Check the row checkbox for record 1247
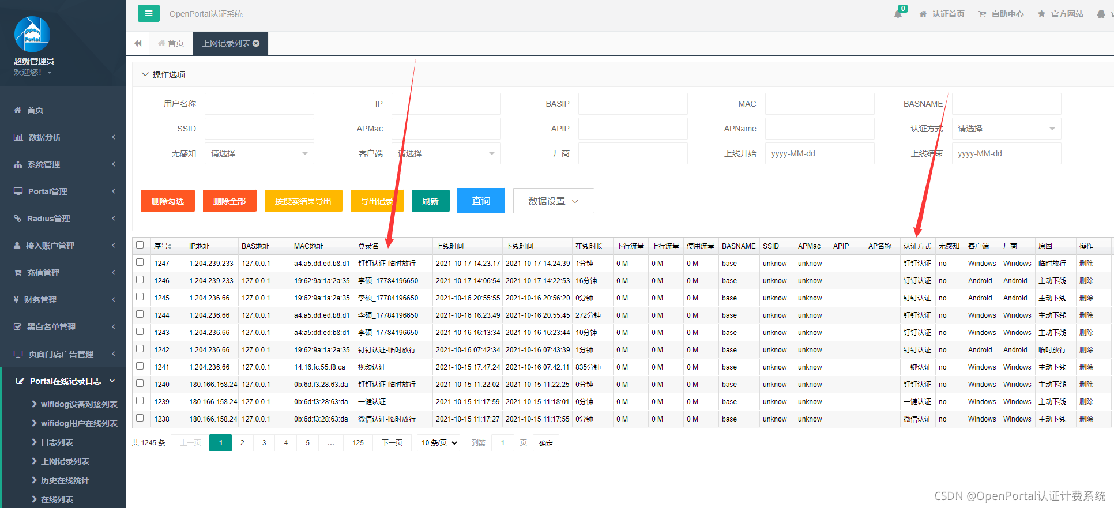 (x=140, y=262)
